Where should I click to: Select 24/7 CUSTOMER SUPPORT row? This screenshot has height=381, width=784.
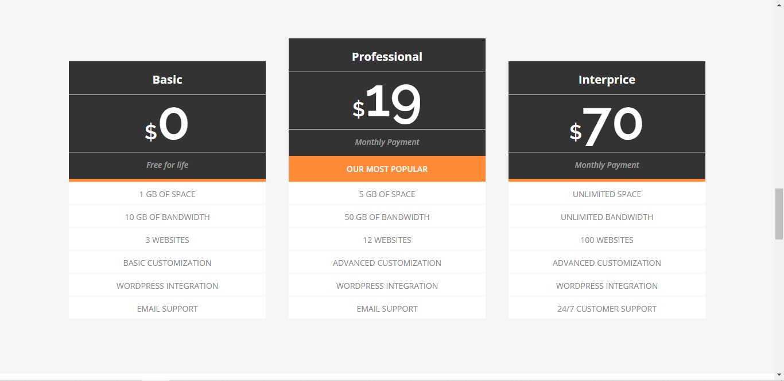click(x=607, y=308)
